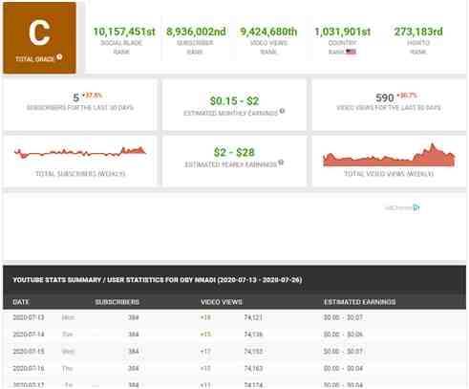Image resolution: width=469 pixels, height=389 pixels.
Task: Click the 9,424,680th video views rank
Action: [268, 32]
